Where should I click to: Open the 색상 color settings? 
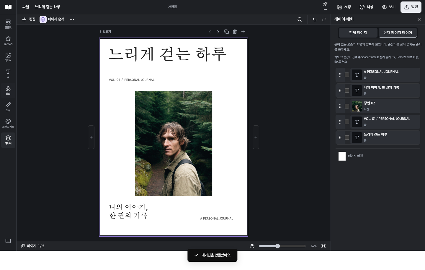[x=366, y=7]
